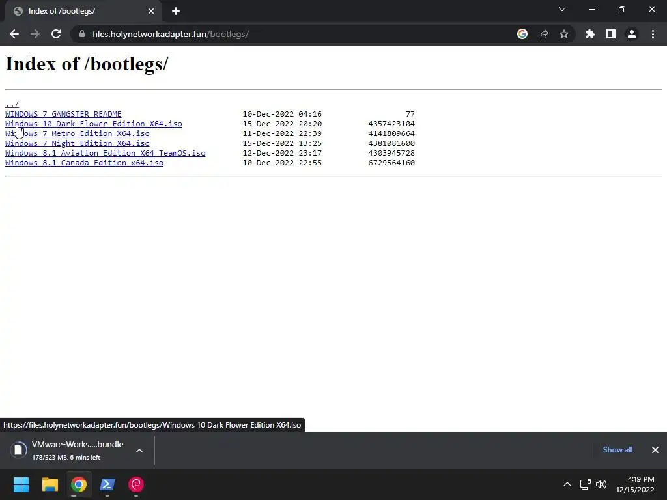Open File Explorer from taskbar
Viewport: 667px width, 500px height.
pos(50,484)
